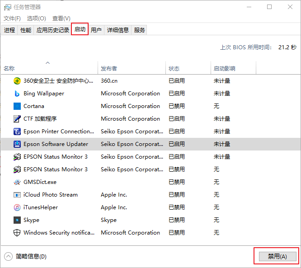301x268 pixels.
Task: Open the 选项(O) menu
Action: coord(37,19)
